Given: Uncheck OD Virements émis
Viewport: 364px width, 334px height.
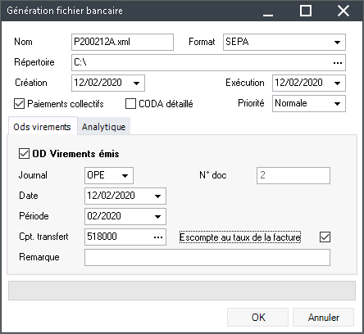Looking at the screenshot, I should (24, 154).
